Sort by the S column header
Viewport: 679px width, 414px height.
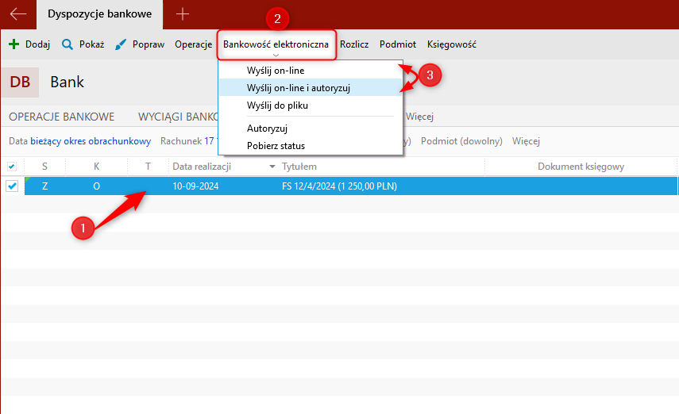tap(44, 167)
